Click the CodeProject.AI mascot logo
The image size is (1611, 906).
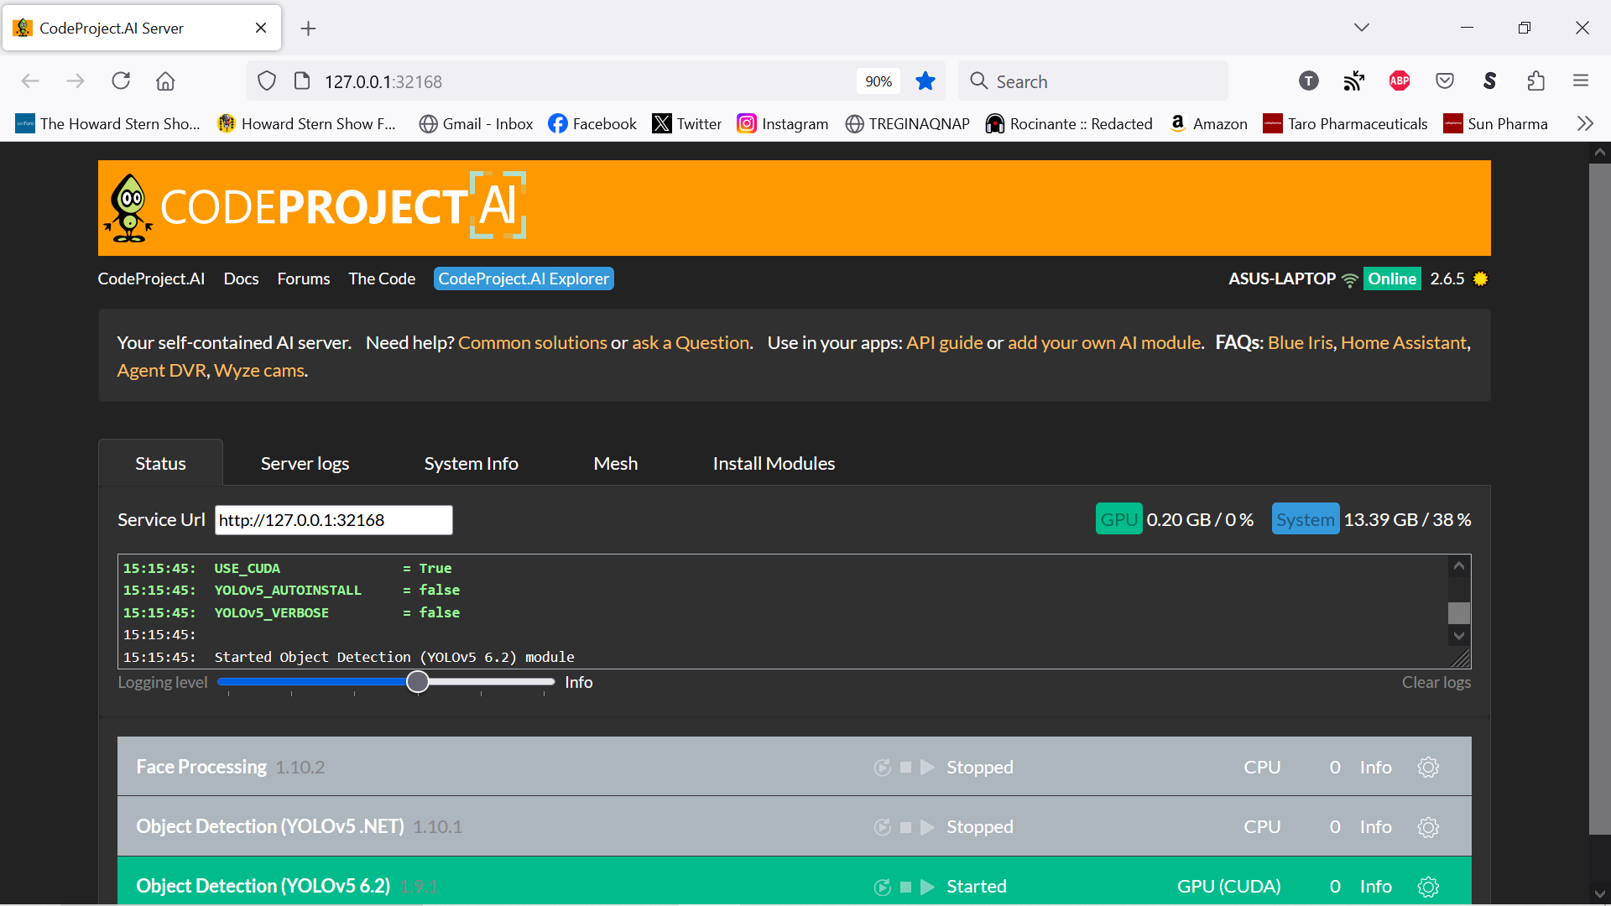[x=128, y=208]
